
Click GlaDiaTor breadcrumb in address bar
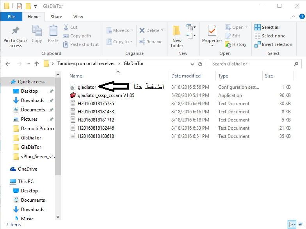click(133, 64)
